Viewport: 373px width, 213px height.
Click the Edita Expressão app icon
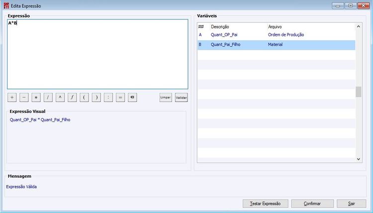(6, 5)
